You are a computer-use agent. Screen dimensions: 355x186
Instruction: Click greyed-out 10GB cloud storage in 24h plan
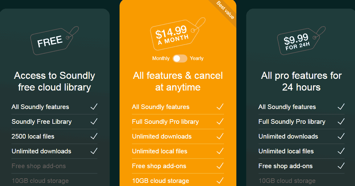tap(287, 181)
